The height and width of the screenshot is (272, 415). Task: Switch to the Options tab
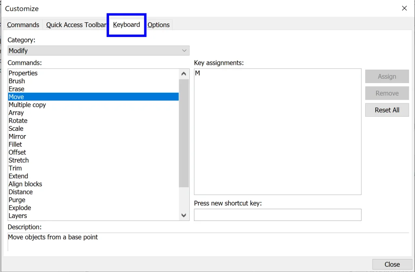[x=158, y=25]
